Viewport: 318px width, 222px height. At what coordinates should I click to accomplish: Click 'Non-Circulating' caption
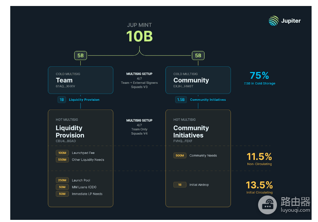click(259, 164)
